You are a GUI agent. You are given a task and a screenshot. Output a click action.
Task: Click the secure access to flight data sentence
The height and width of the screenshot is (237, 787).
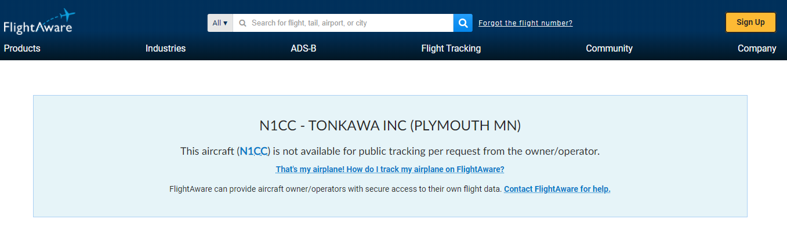pyautogui.click(x=335, y=189)
